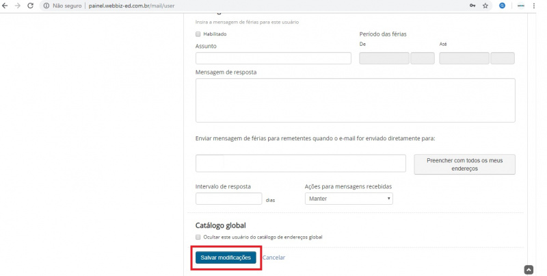Enable the 'Habilitado' vacation message checkbox
Image resolution: width=547 pixels, height=276 pixels.
[x=198, y=34]
